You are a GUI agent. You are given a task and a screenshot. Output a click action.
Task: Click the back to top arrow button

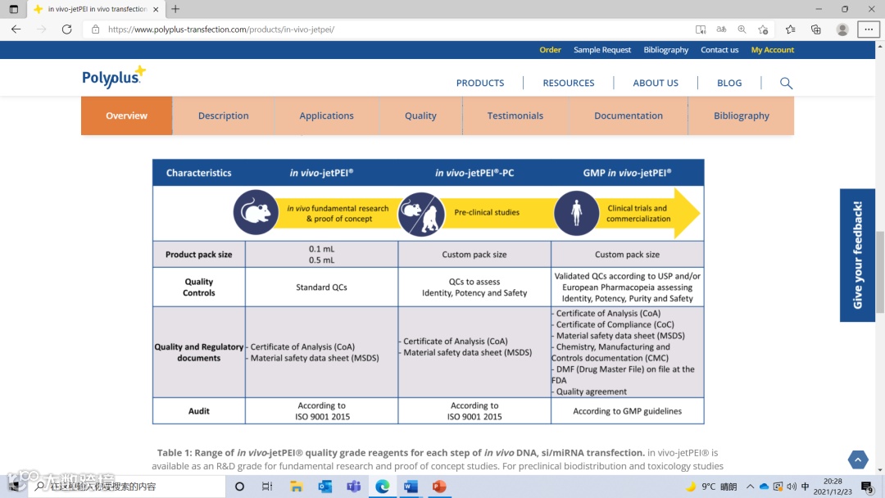click(x=857, y=460)
